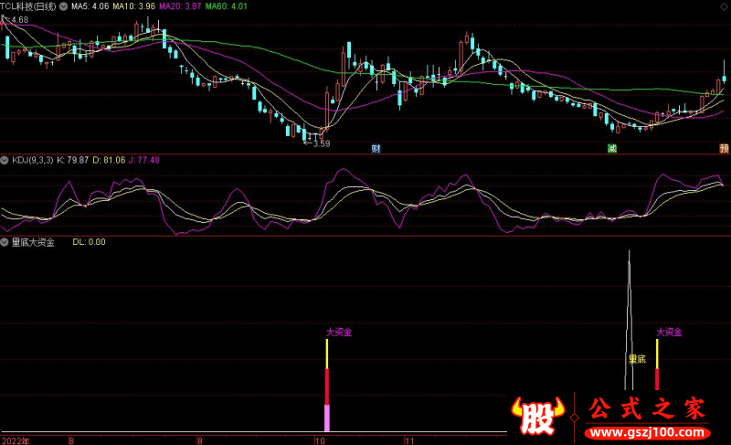Click the 量底大资金 indicator settings circle icon
The height and width of the screenshot is (445, 731).
[x=5, y=242]
